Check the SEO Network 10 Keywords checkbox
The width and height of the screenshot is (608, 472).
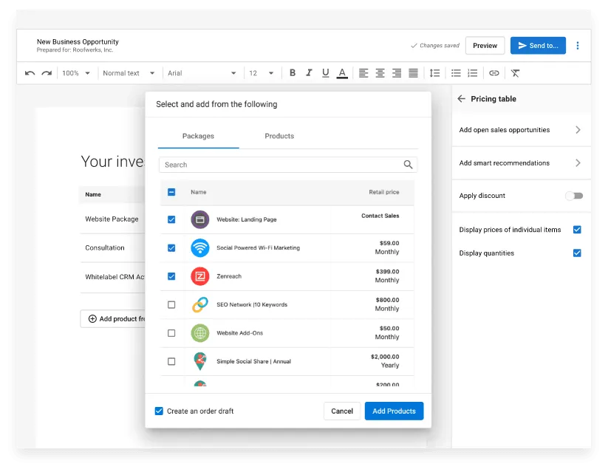171,304
